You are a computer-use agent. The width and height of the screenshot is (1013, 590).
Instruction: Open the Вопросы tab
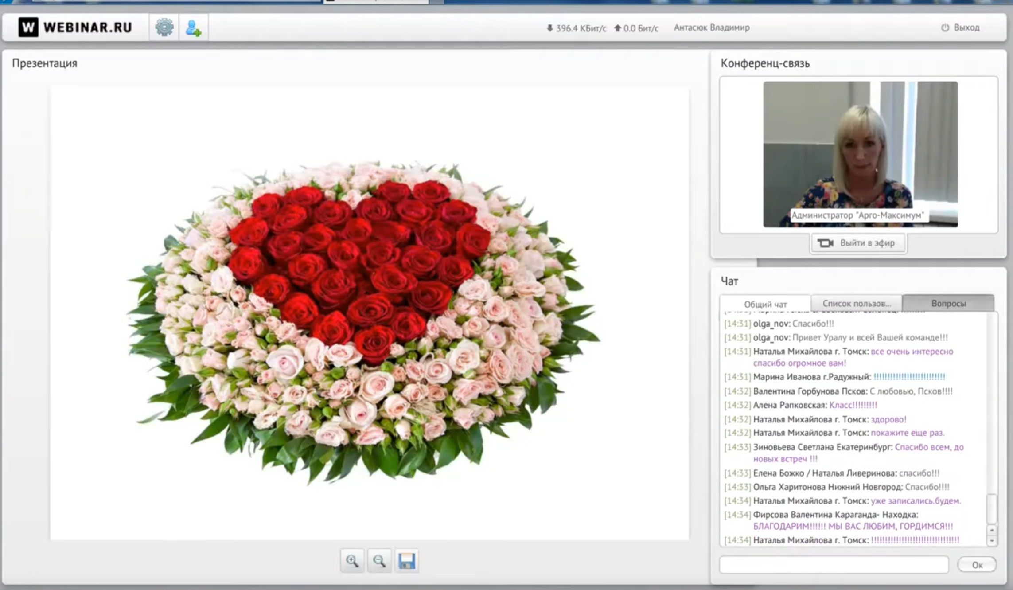pyautogui.click(x=948, y=303)
